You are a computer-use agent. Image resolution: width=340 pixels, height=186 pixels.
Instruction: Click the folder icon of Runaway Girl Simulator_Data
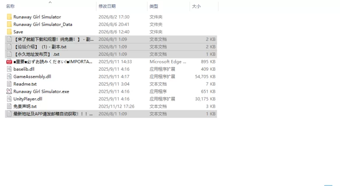[9, 24]
